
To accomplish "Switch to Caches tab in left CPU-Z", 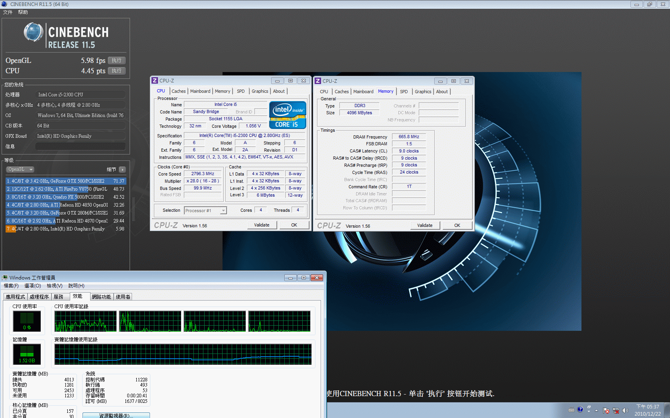I will (x=179, y=91).
